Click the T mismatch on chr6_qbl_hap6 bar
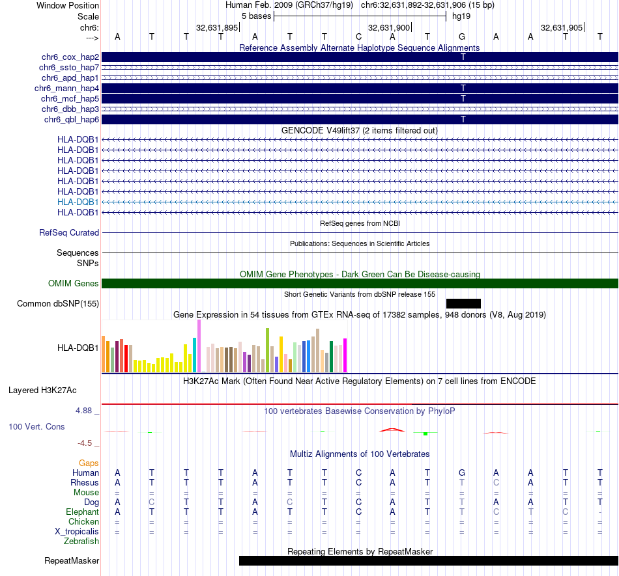 pyautogui.click(x=463, y=120)
